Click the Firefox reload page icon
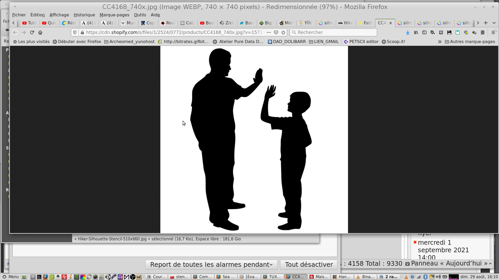This screenshot has width=499, height=280. coord(32,32)
